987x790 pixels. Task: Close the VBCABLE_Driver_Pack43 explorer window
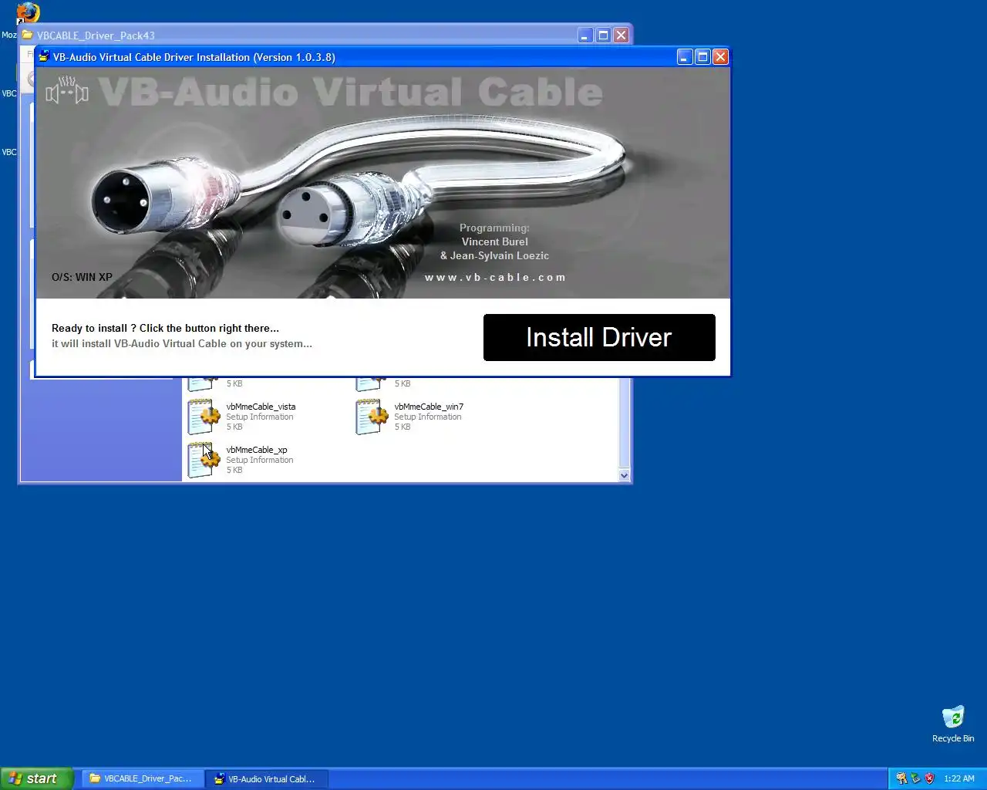tap(621, 35)
